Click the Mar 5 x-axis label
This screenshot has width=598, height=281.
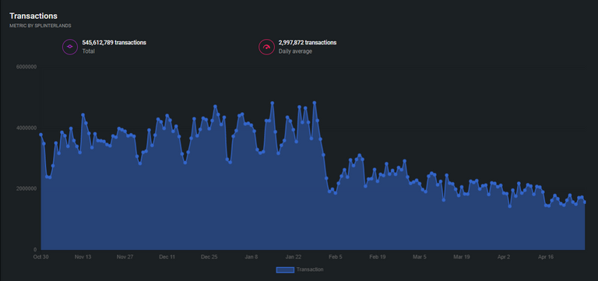[420, 257]
